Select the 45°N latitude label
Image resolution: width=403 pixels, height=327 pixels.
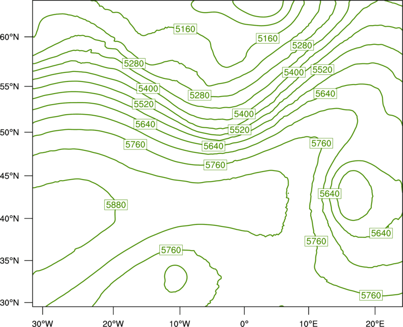[x=10, y=176]
